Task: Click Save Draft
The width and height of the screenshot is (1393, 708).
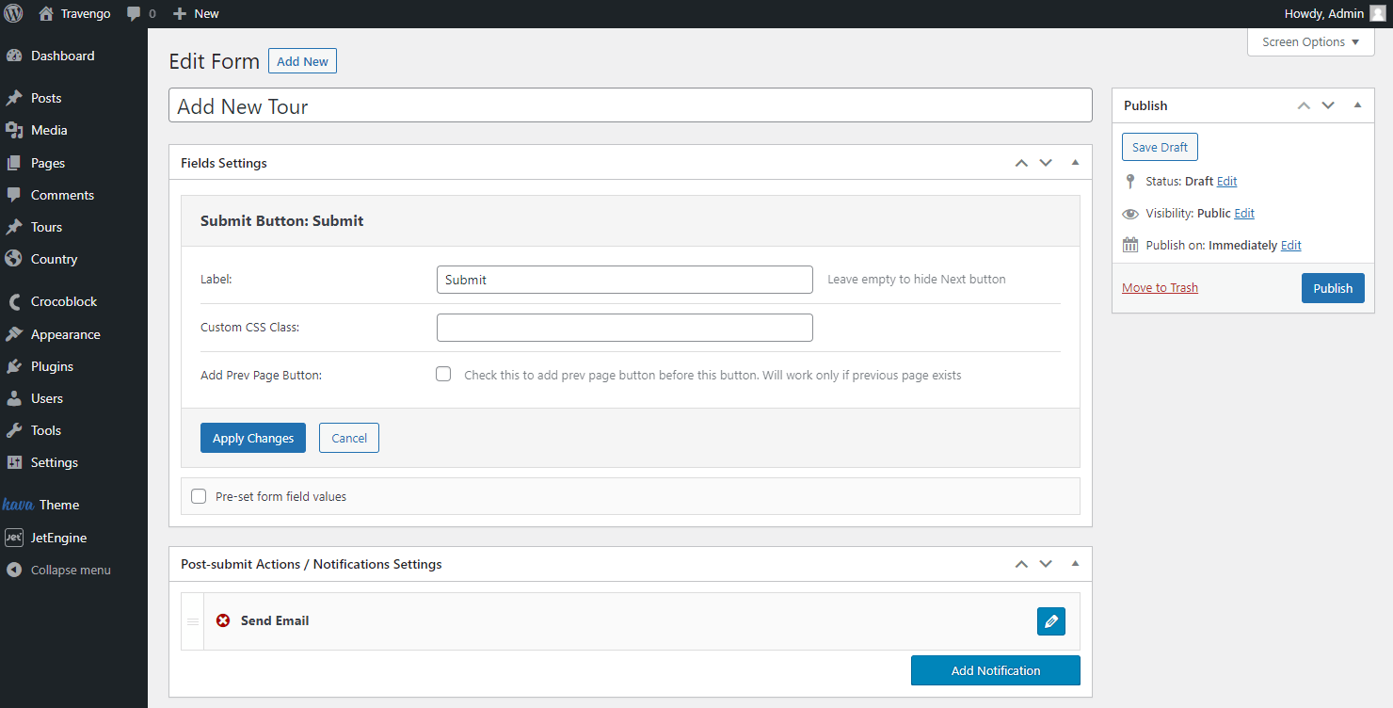Action: tap(1160, 147)
